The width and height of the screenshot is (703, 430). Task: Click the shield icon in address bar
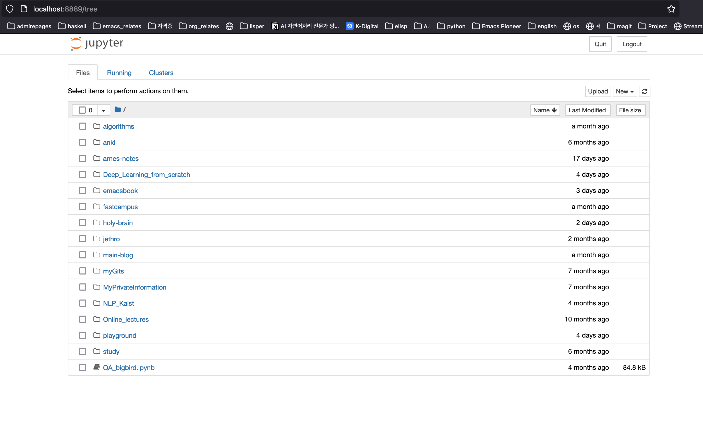(x=9, y=9)
